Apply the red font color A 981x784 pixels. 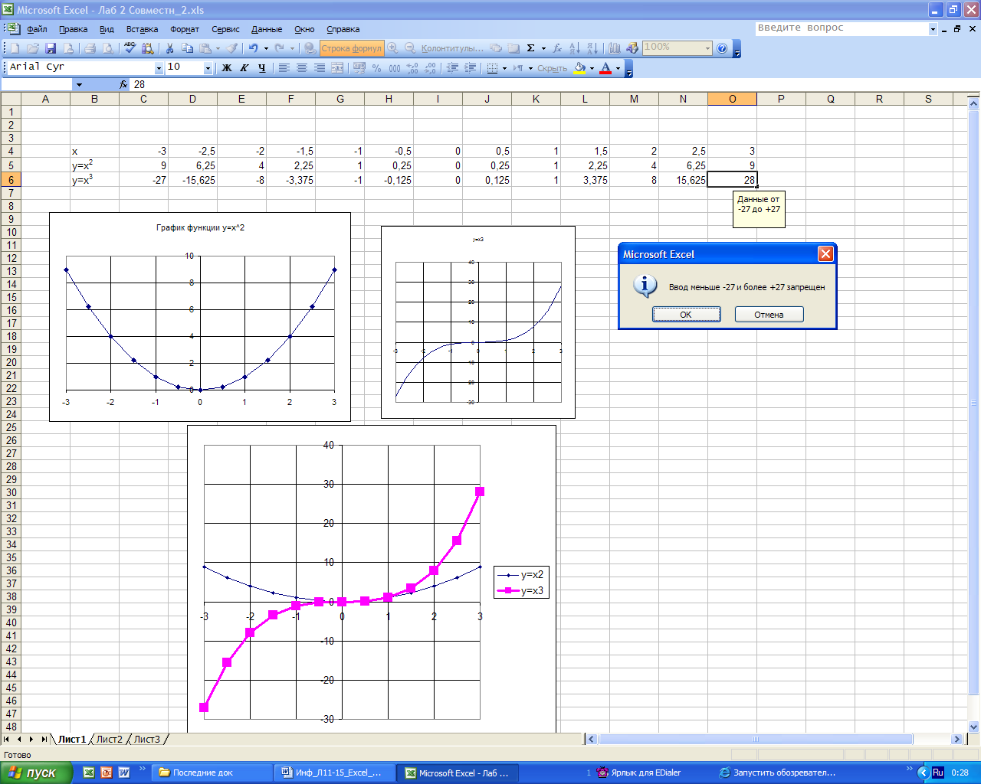605,68
